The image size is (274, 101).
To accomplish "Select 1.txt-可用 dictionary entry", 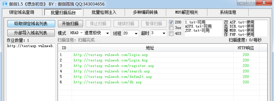I will click(195, 22).
